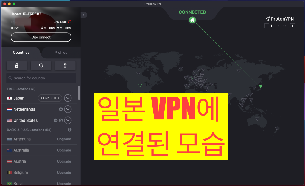
Task: Zoom in the map with plus button
Action: click(x=292, y=26)
